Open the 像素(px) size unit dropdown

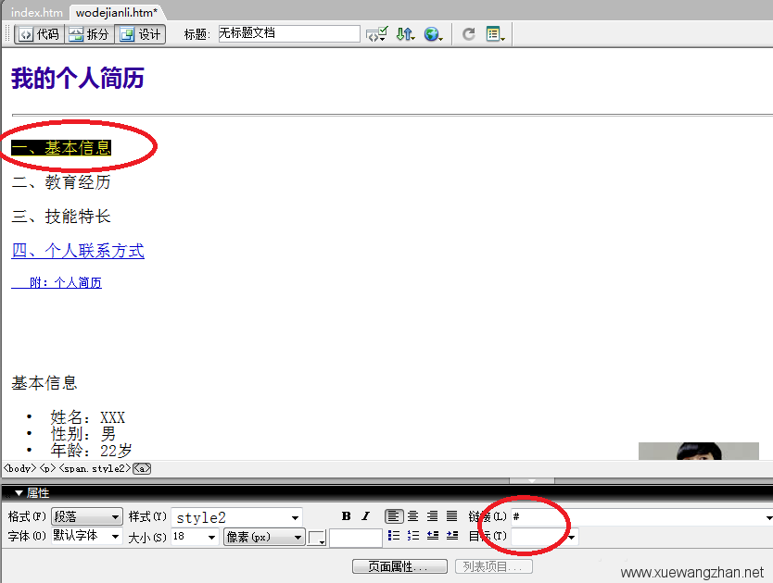(263, 537)
